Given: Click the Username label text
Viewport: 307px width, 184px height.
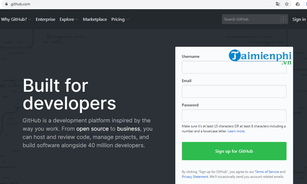Looking at the screenshot, I should [x=190, y=56].
